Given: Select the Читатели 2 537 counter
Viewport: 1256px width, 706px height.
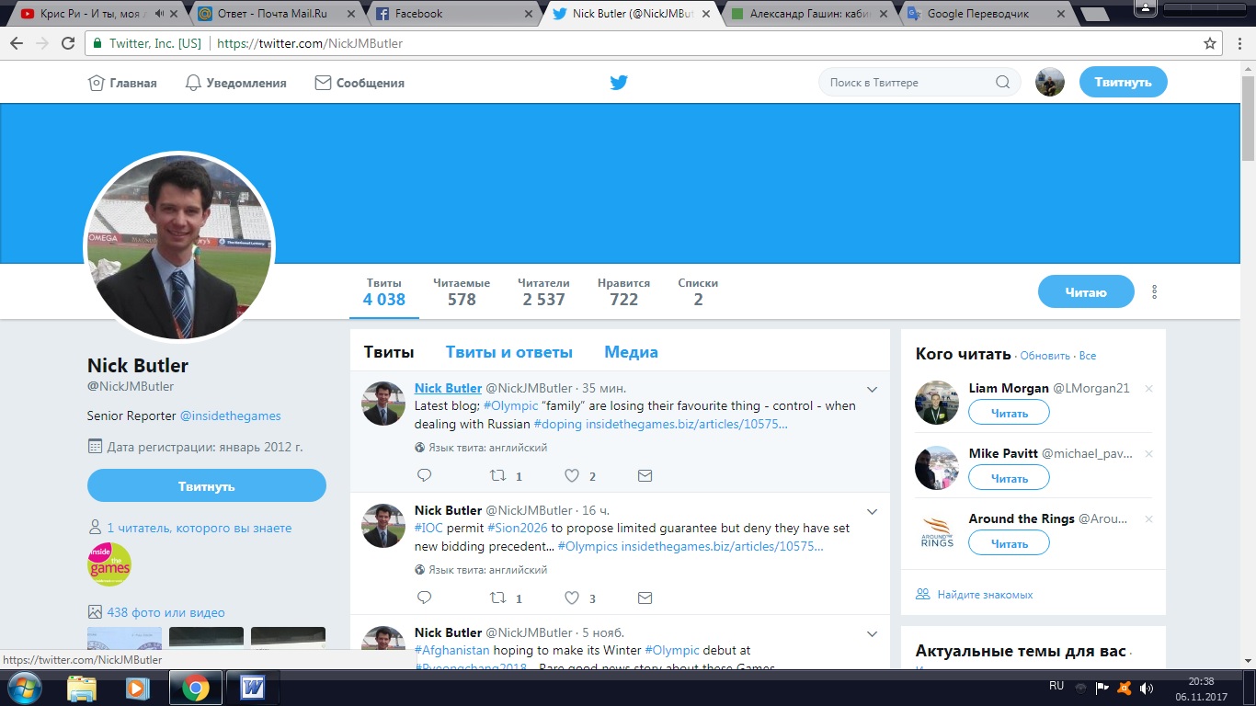Looking at the screenshot, I should (543, 292).
